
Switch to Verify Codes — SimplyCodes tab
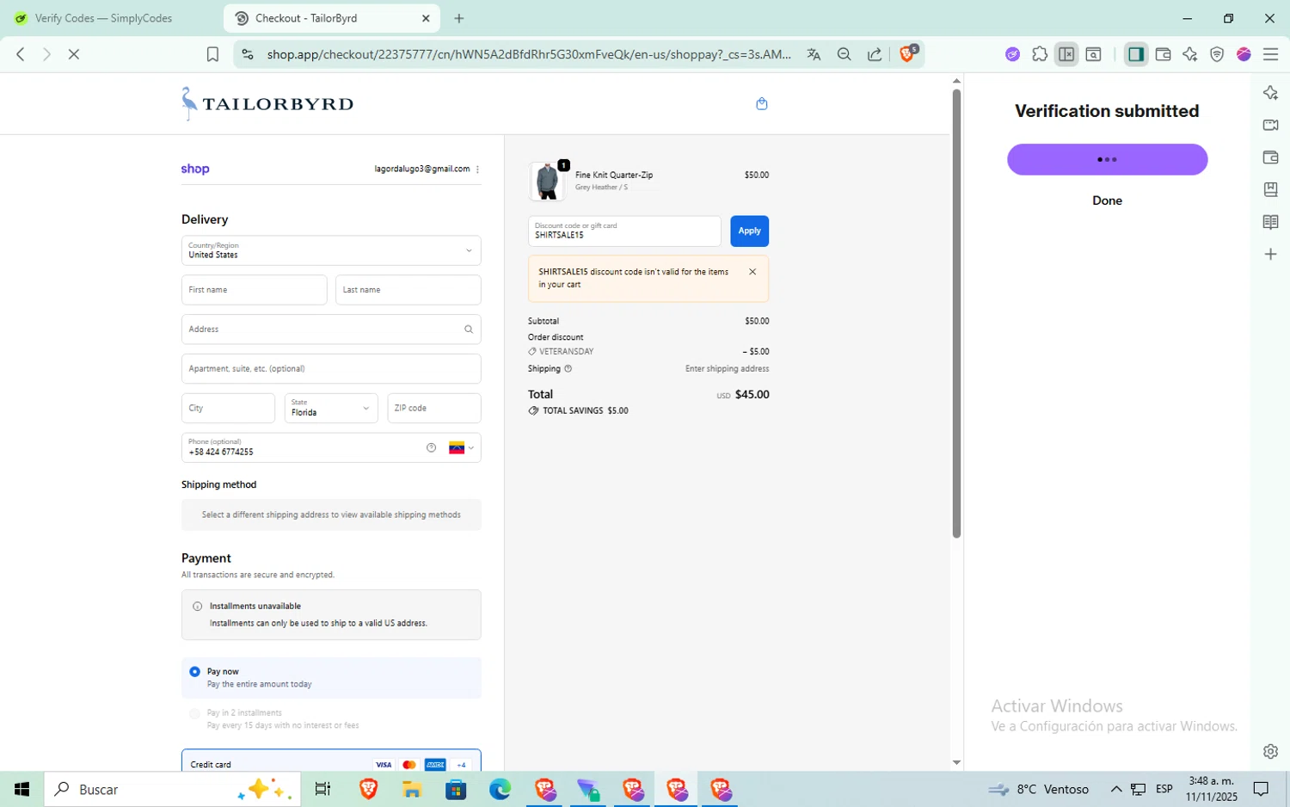pos(104,18)
